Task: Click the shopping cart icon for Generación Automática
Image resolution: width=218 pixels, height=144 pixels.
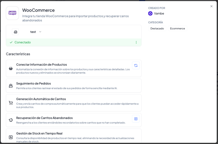Action: (11, 103)
